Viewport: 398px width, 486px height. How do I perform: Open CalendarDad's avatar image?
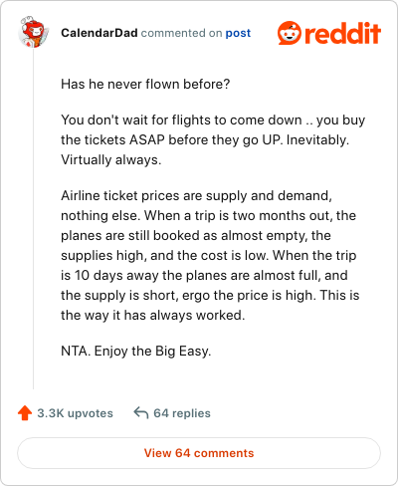34,32
